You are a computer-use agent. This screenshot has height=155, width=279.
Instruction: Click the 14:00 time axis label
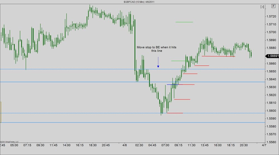tap(67, 145)
